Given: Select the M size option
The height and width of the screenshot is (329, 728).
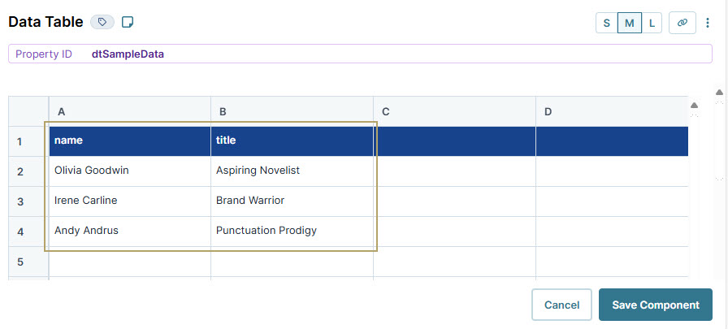Looking at the screenshot, I should pyautogui.click(x=630, y=23).
